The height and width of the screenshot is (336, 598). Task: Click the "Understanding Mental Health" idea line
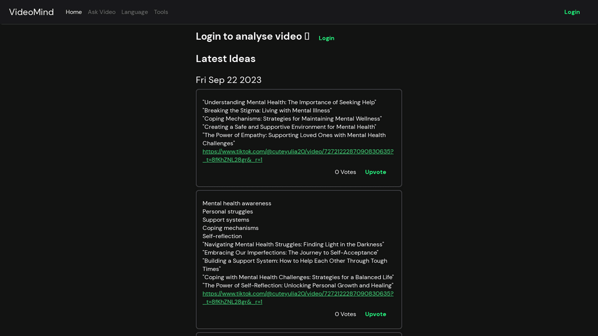(x=289, y=102)
